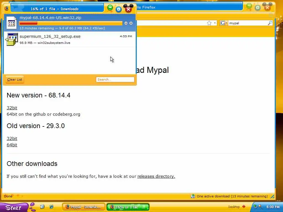Cancel the mypal zip download

(x=131, y=23)
